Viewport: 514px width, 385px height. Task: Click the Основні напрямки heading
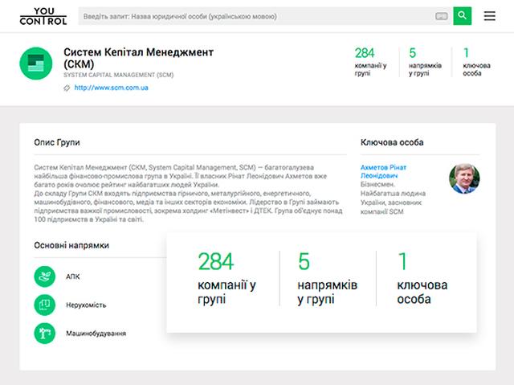pos(71,245)
